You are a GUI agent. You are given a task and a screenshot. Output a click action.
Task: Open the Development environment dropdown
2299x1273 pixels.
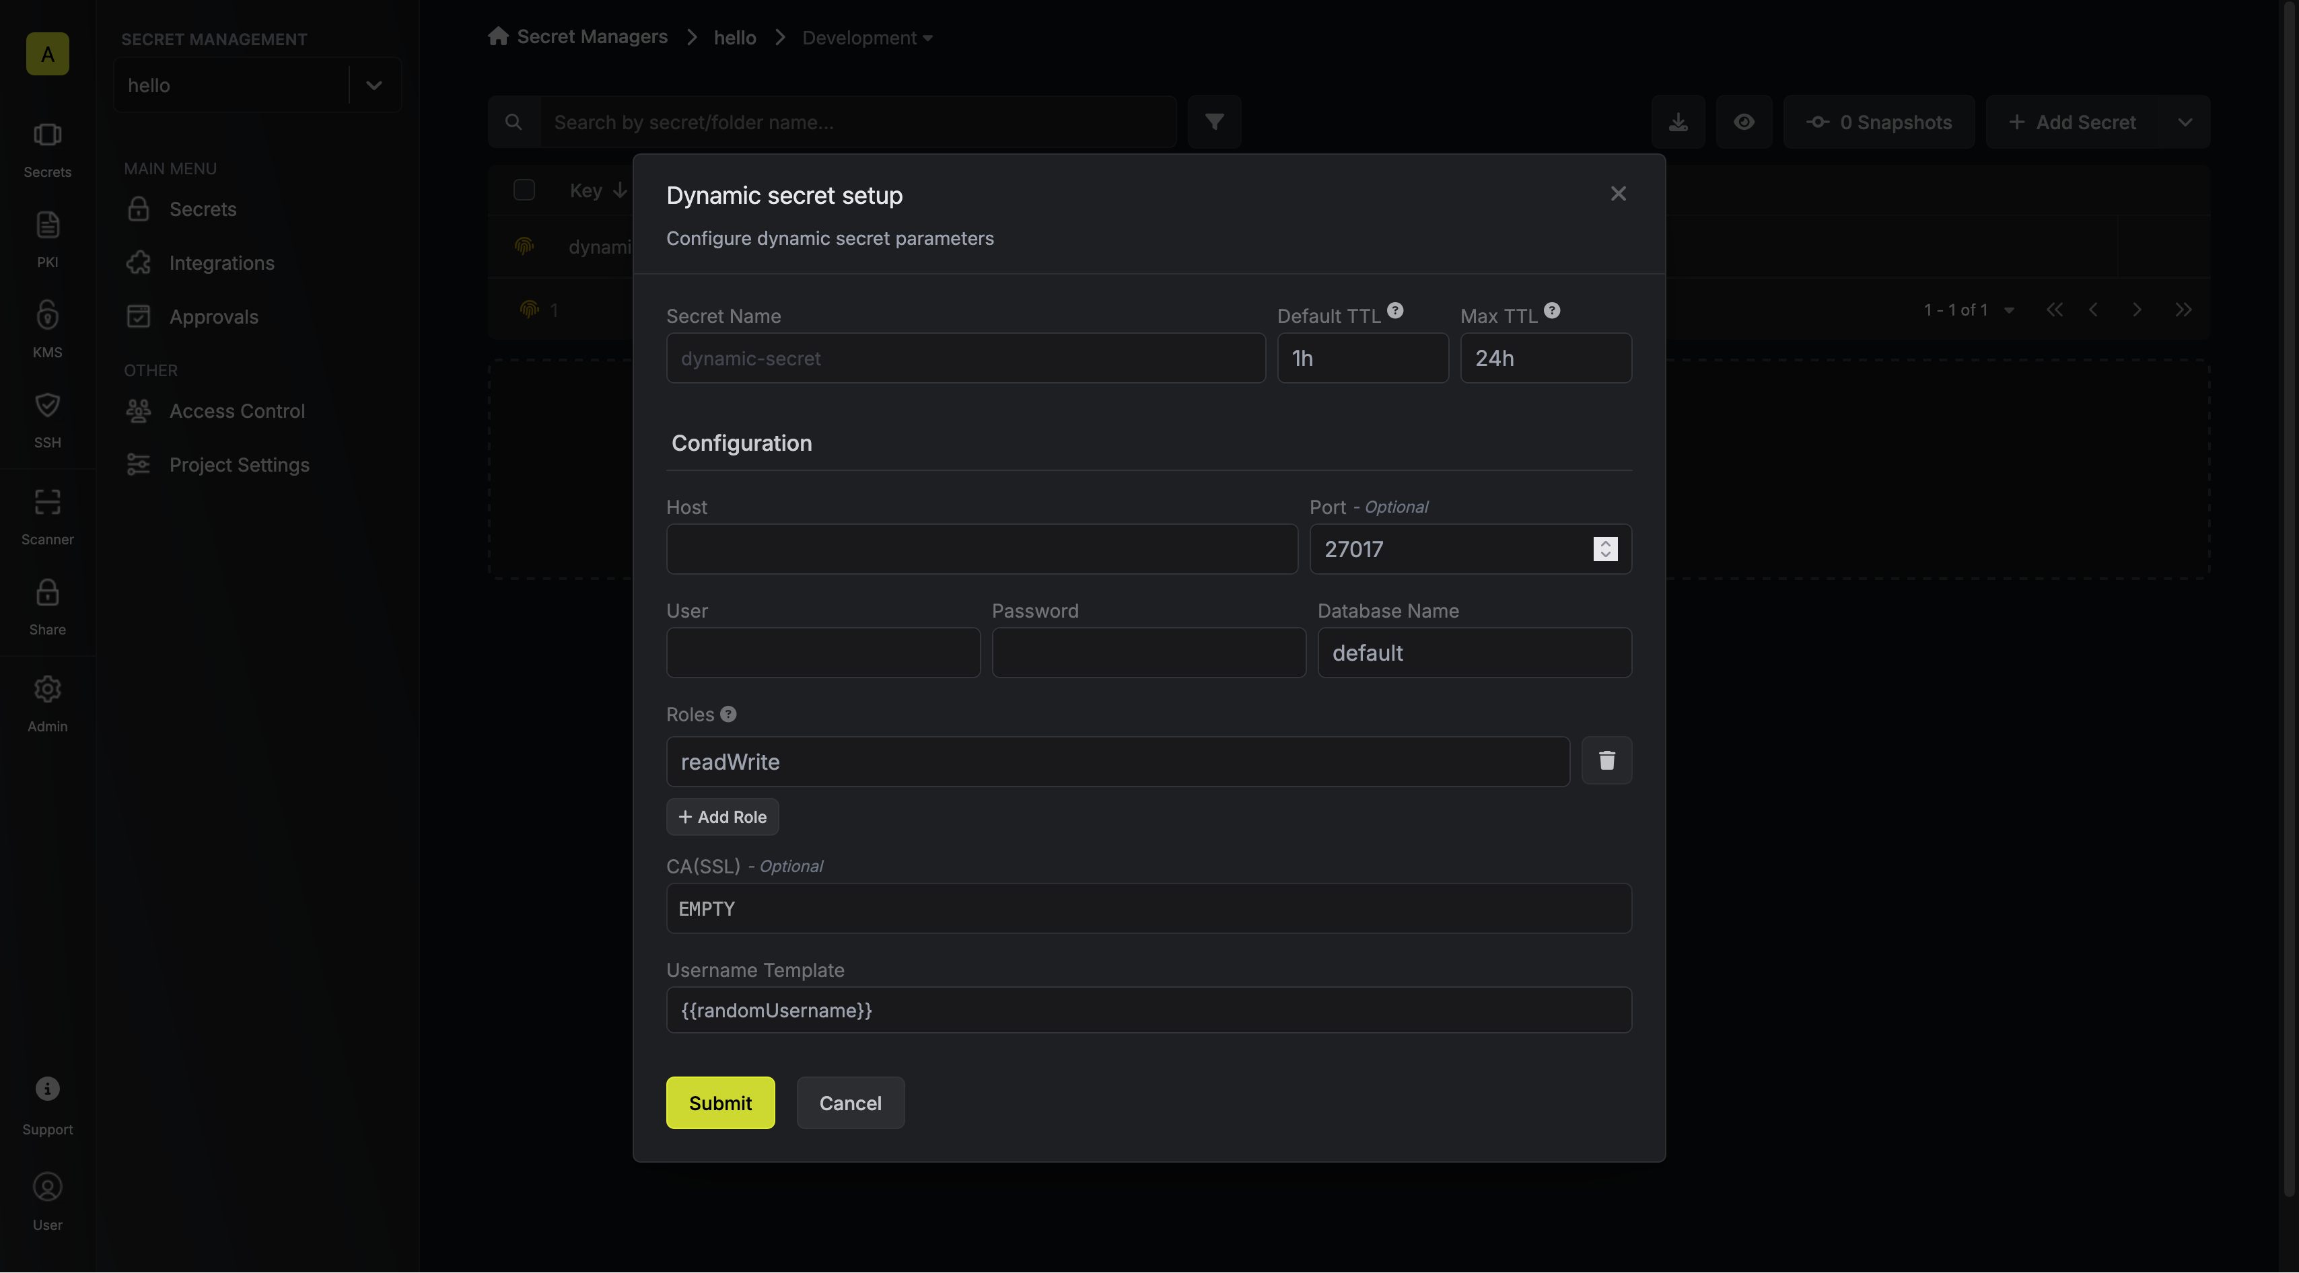(x=867, y=38)
